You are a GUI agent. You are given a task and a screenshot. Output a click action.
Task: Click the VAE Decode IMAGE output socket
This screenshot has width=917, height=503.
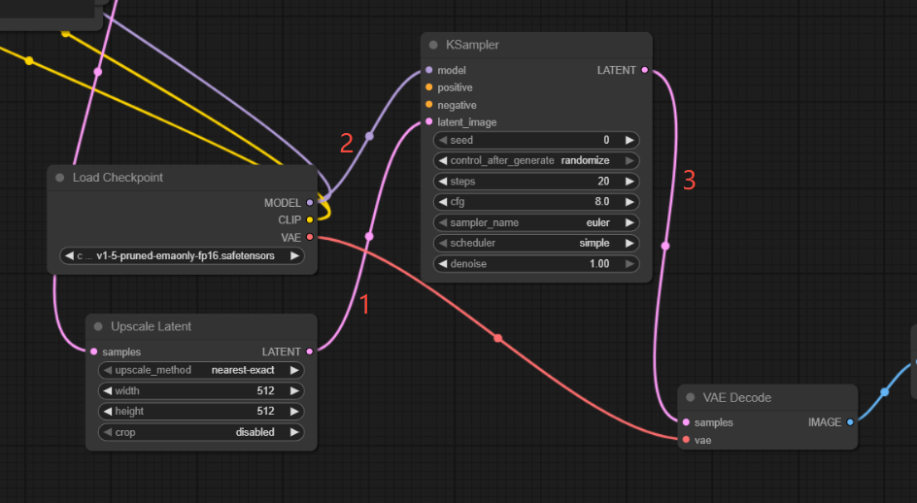tap(850, 422)
